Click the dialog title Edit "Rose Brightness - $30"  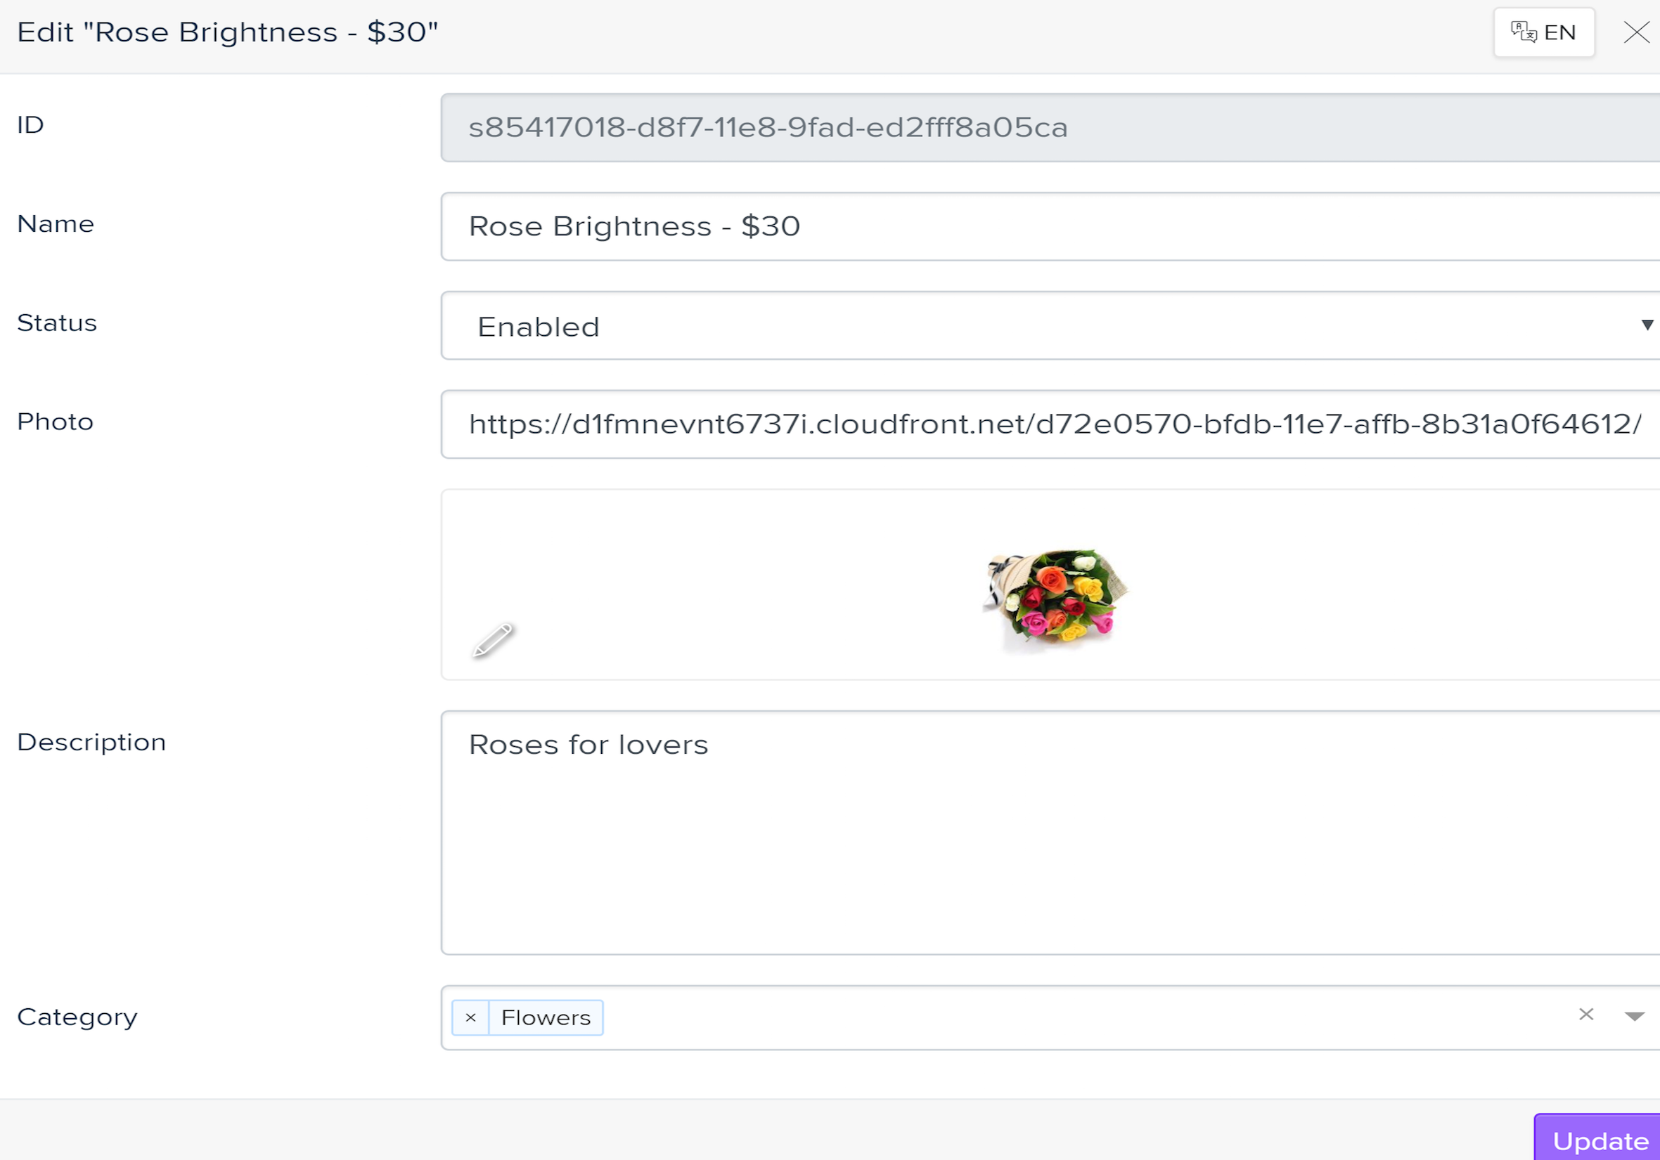coord(228,32)
